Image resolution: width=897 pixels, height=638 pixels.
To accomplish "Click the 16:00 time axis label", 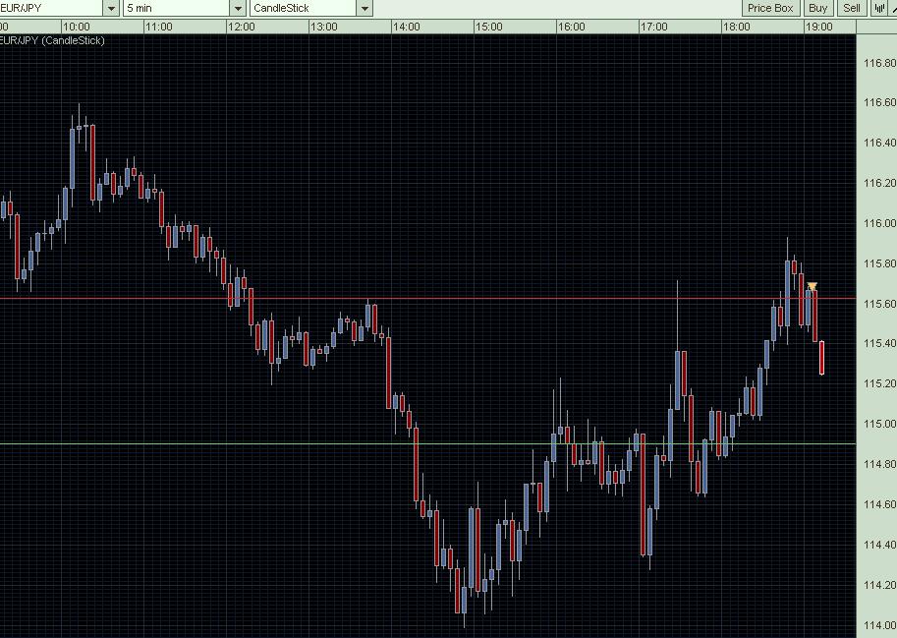I will (x=571, y=27).
